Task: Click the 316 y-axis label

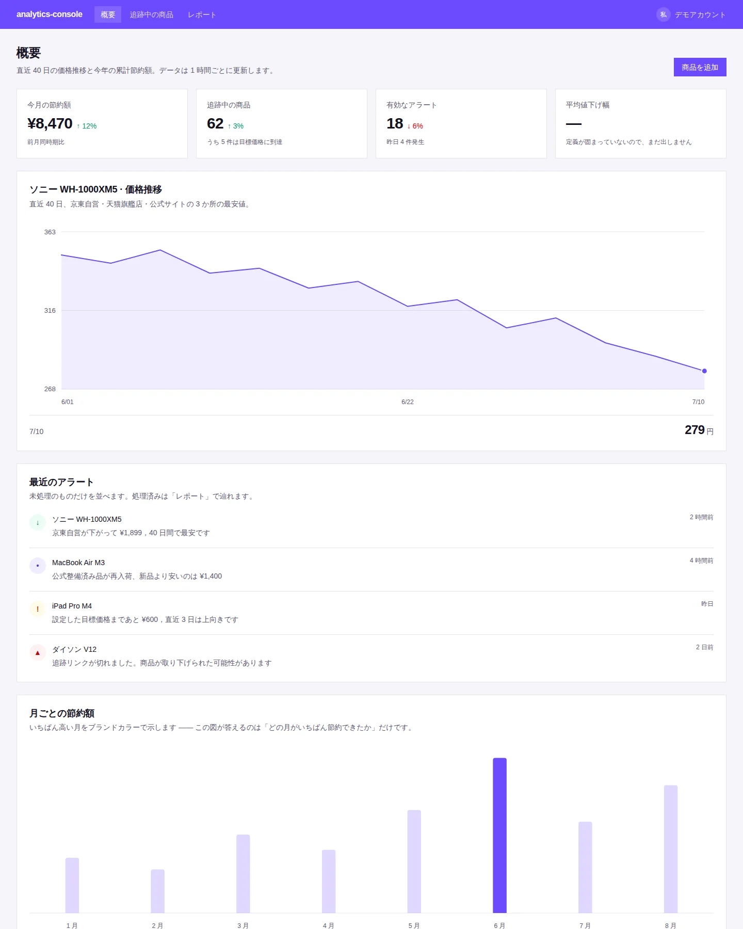Action: (x=50, y=311)
